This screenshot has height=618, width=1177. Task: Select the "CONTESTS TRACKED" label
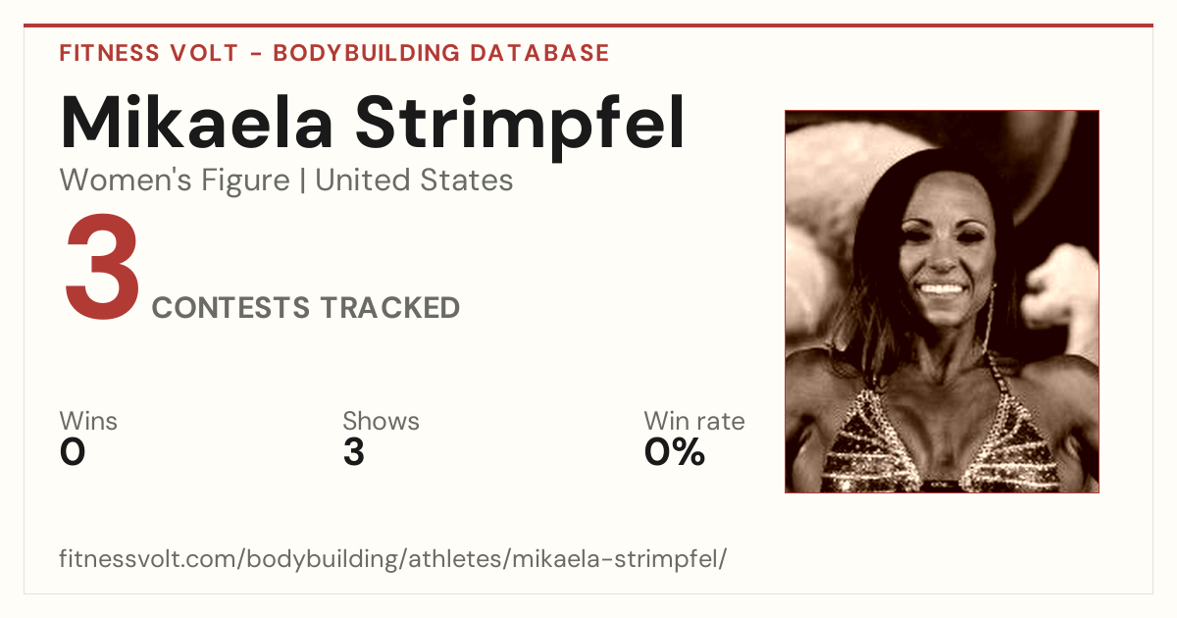[306, 308]
